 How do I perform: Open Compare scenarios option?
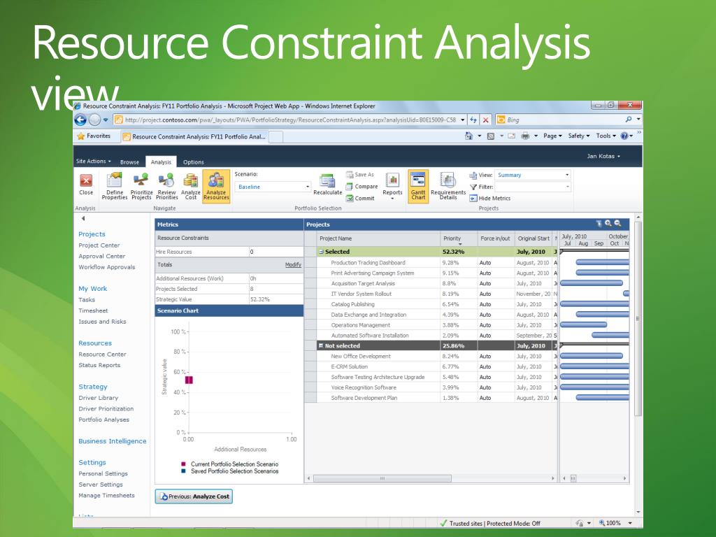coord(362,186)
